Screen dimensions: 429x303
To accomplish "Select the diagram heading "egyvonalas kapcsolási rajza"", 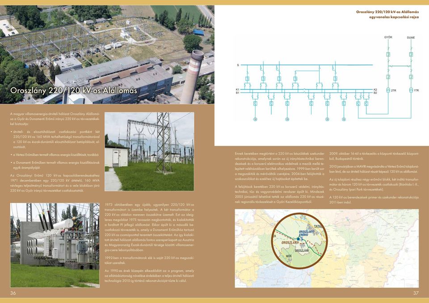I will pos(394,17).
